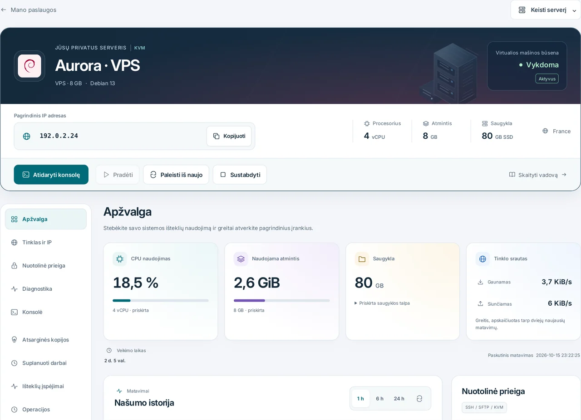The height and width of the screenshot is (420, 581).
Task: Click the Naudojama atmintis layers icon
Action: pos(241,259)
